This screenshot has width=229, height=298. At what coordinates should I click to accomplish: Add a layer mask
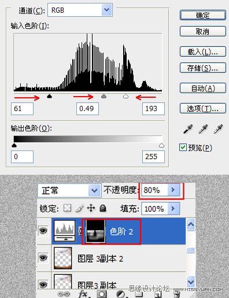pos(102,294)
